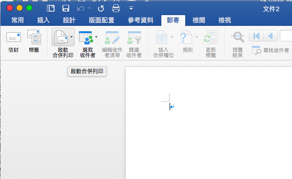Expand the 啟動合併列印 dropdown arrow
292x179 pixels.
pos(72,37)
